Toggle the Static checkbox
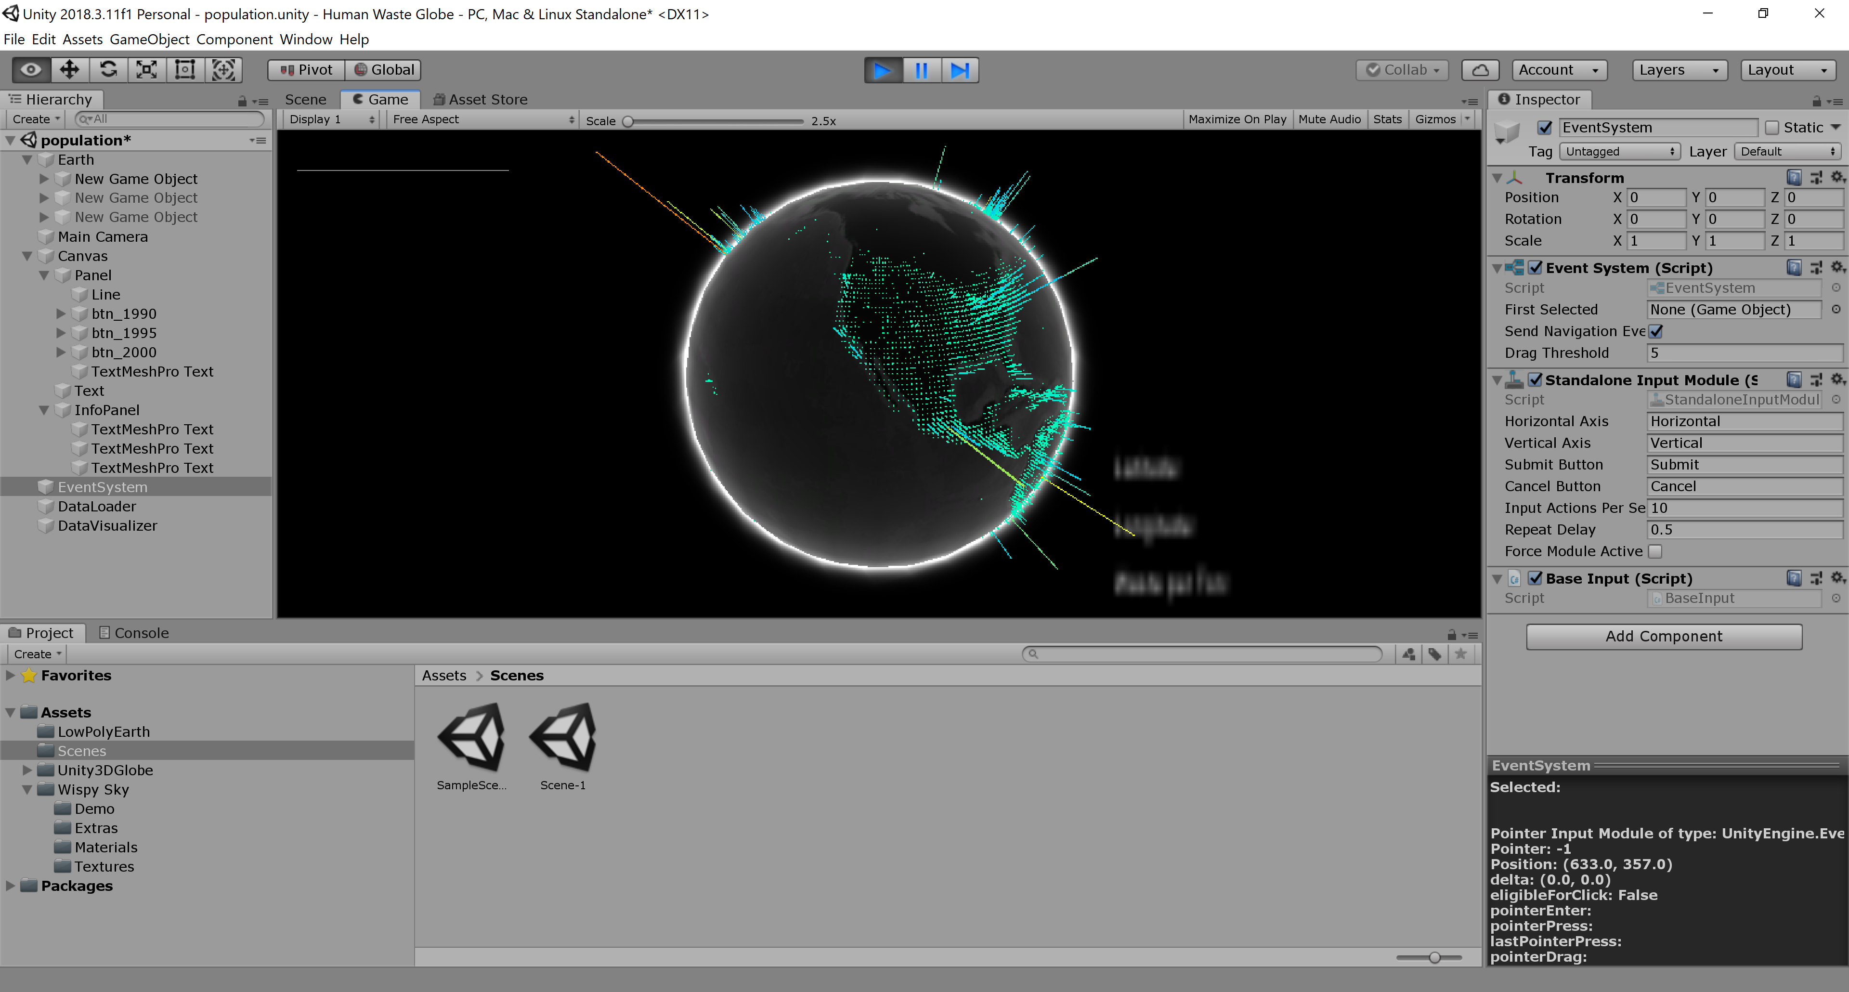This screenshot has width=1849, height=992. click(x=1771, y=128)
